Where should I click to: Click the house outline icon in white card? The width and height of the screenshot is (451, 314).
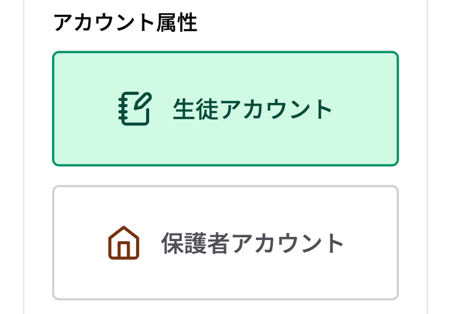pyautogui.click(x=124, y=243)
